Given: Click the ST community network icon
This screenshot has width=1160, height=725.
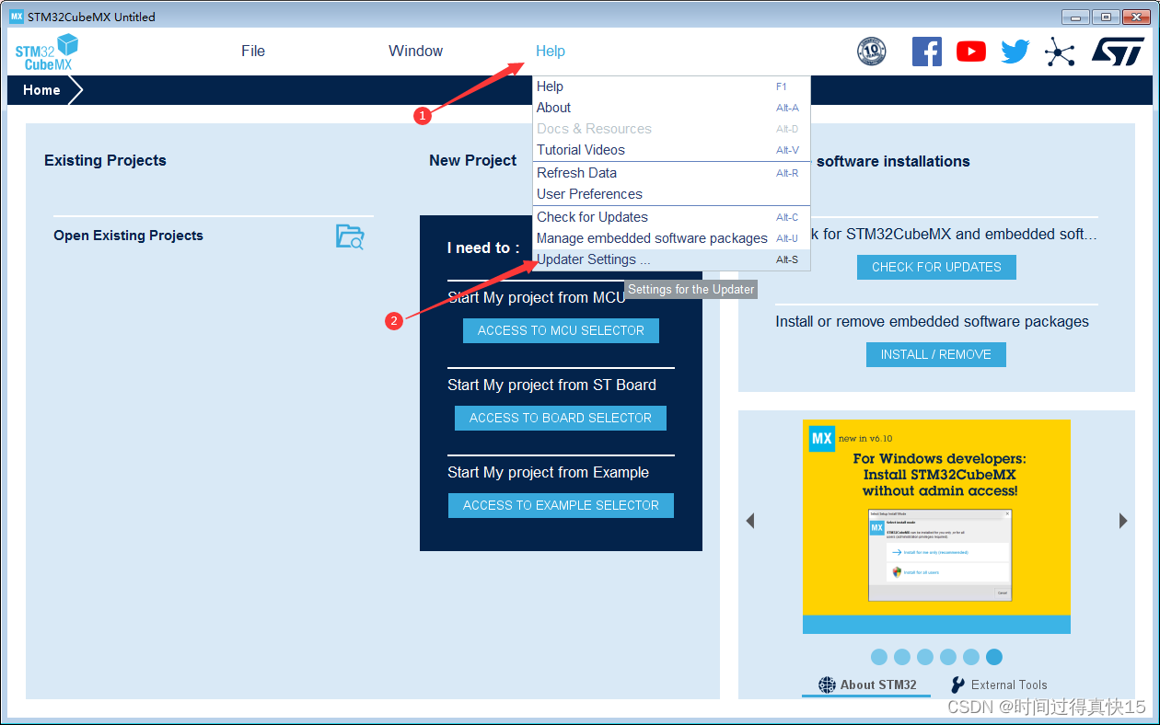Looking at the screenshot, I should [x=1060, y=52].
